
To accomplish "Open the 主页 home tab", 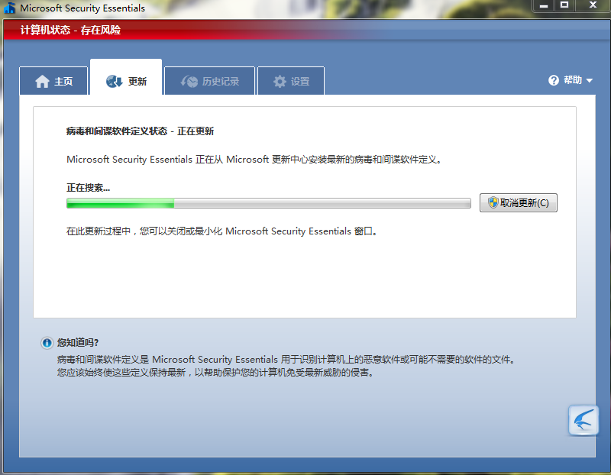I will (x=53, y=81).
